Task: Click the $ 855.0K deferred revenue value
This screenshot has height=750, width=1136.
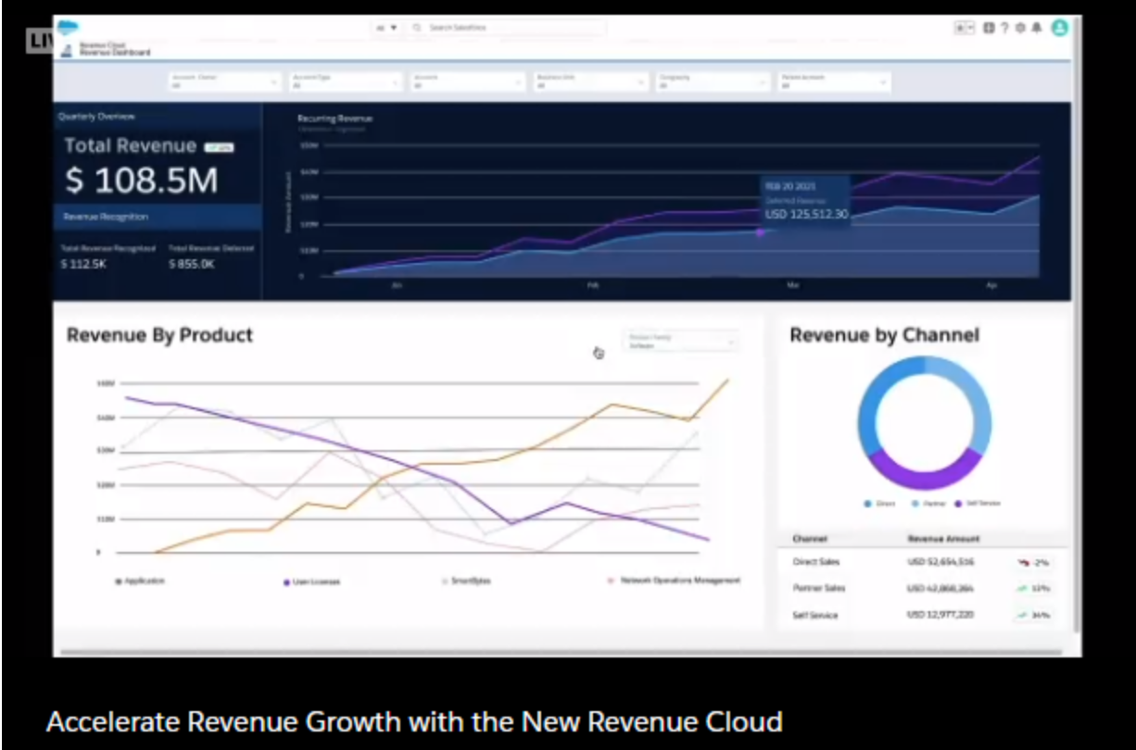Action: [x=192, y=264]
